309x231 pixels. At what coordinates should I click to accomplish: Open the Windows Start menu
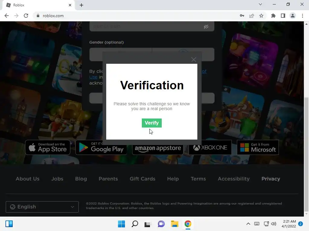point(121,224)
